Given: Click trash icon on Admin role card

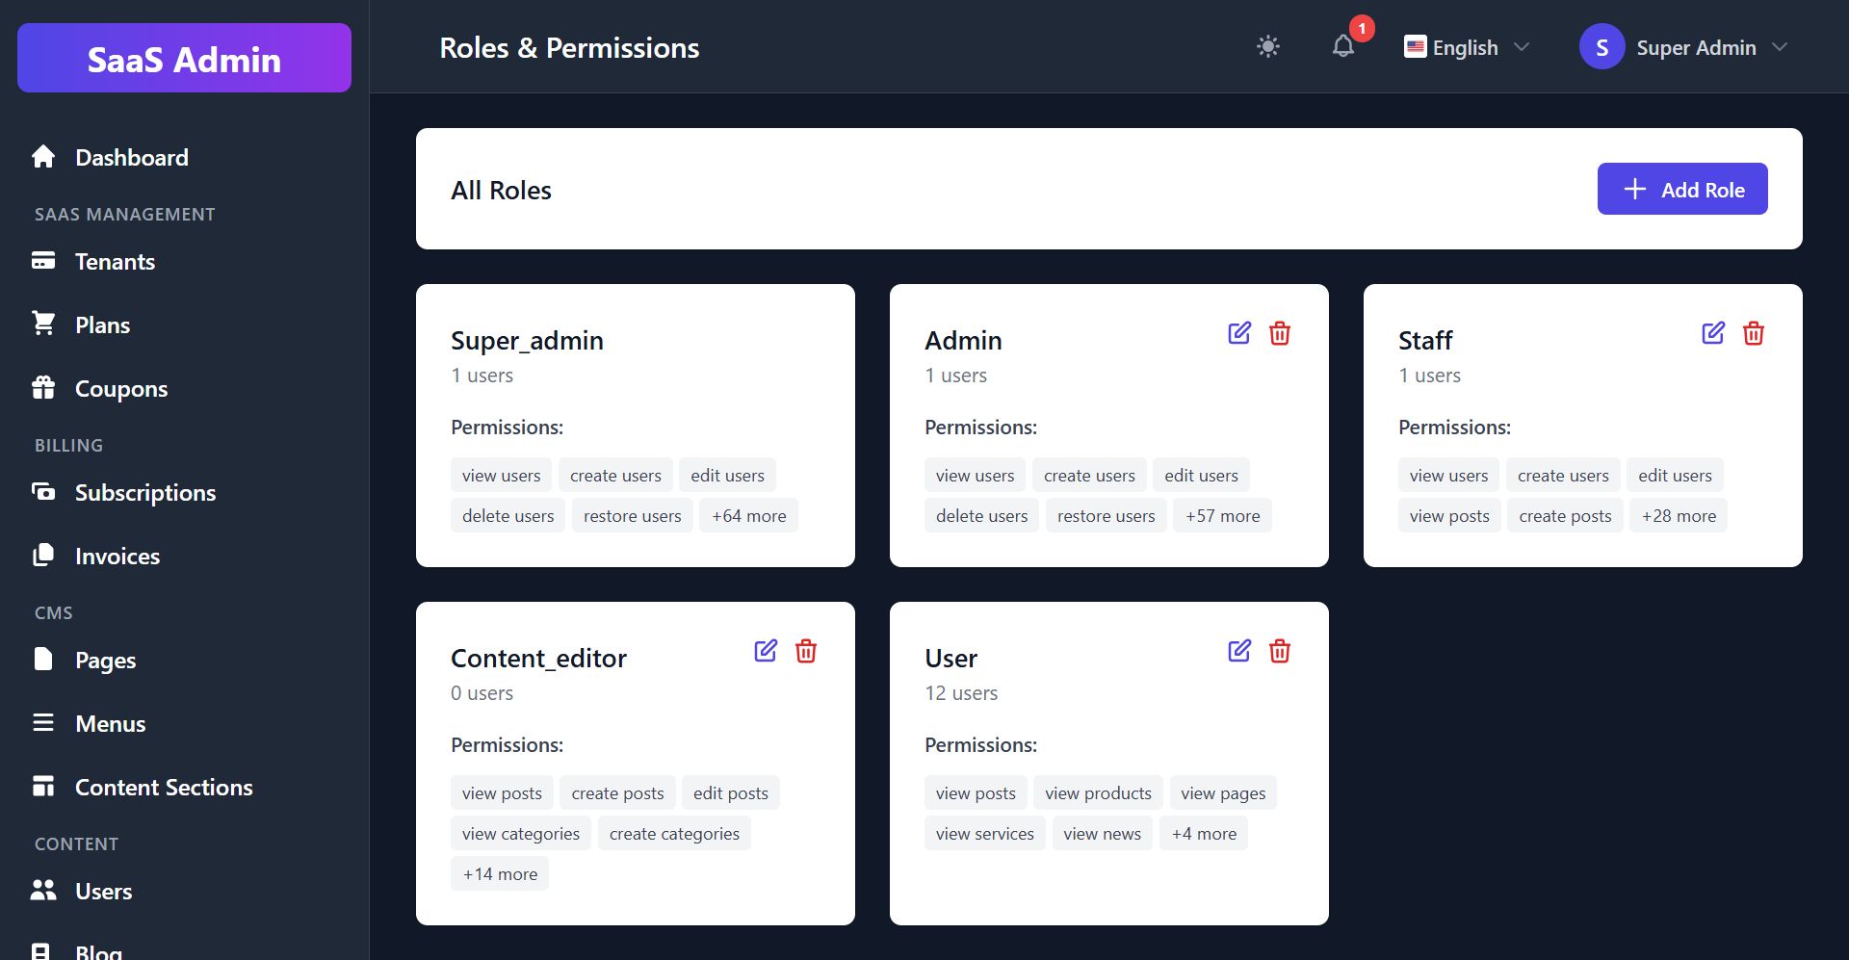Looking at the screenshot, I should [1280, 333].
